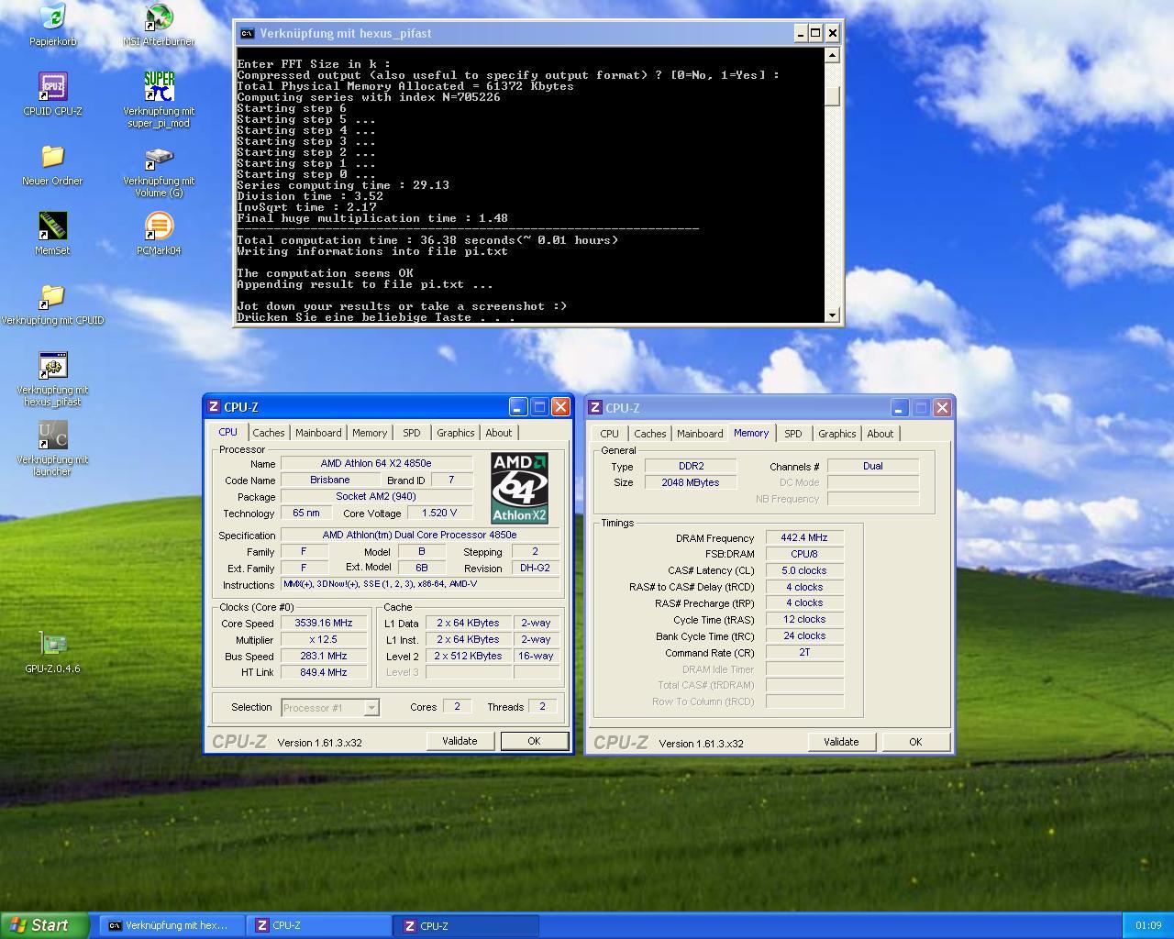Minimize the hexus_pifast console window

pos(800,33)
